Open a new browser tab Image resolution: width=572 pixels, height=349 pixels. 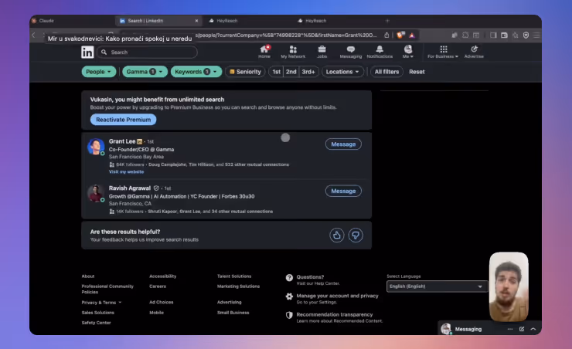click(x=387, y=21)
